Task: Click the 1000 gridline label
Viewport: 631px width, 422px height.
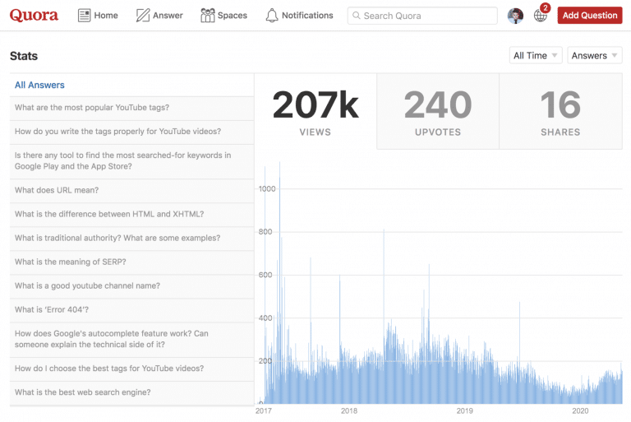Action: [267, 188]
